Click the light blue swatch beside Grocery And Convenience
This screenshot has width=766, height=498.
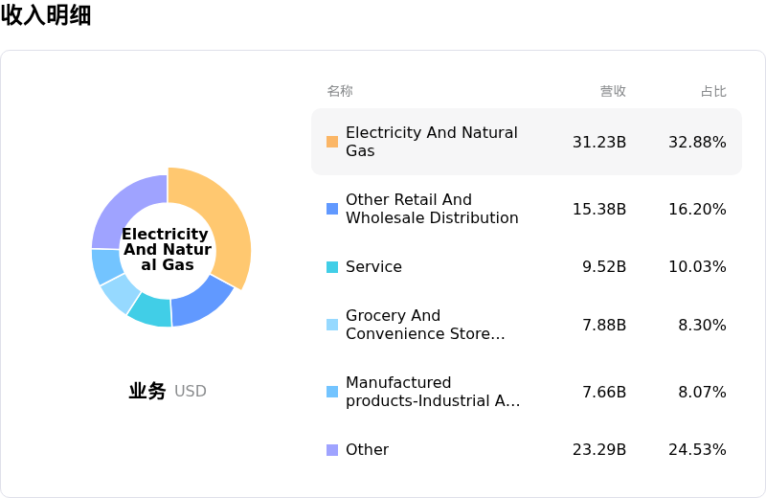332,325
